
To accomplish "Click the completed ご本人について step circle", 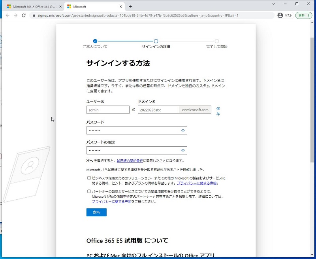I will (95, 41).
